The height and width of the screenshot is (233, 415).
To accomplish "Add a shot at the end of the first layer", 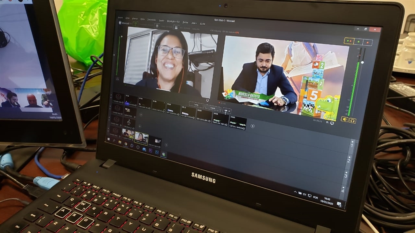I will (x=252, y=126).
